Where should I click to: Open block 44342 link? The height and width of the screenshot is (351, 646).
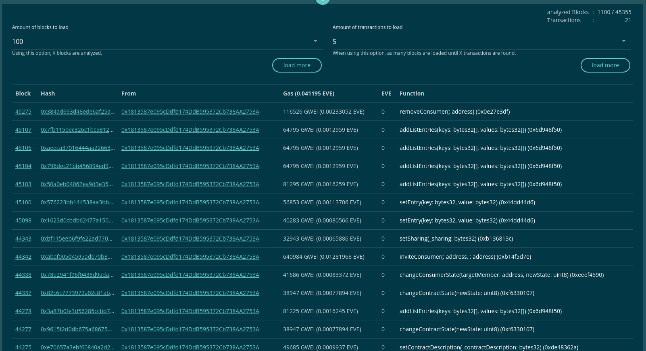23,257
